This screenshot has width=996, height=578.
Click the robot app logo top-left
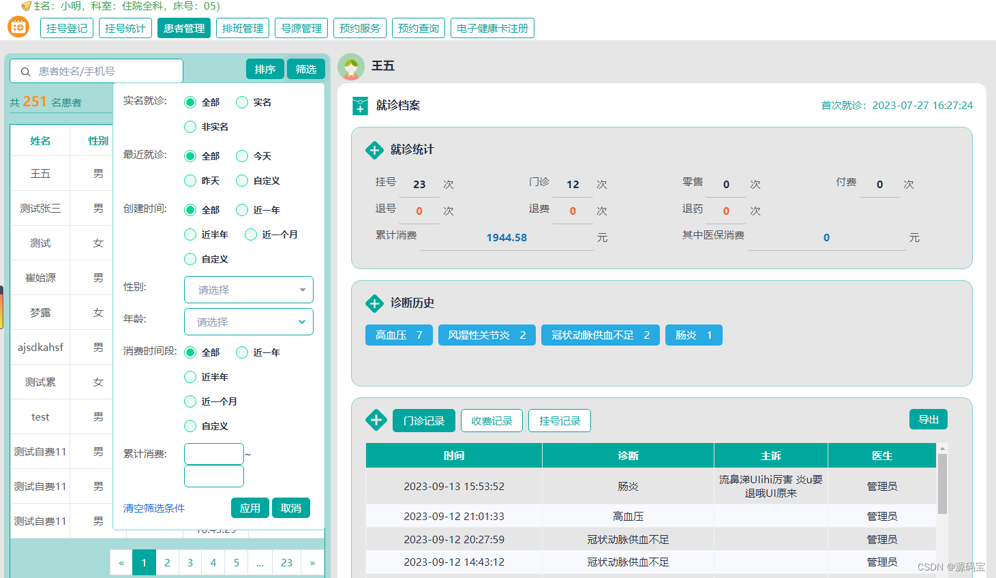(18, 27)
